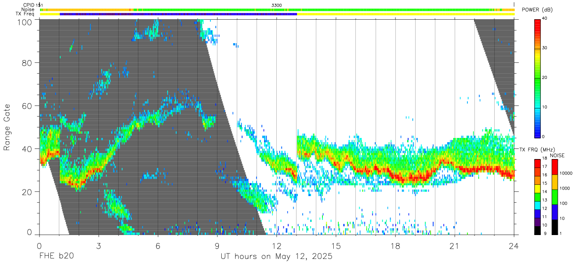Click the blue 10-100 block in NOISE legend
578x266 pixels.
click(x=554, y=212)
